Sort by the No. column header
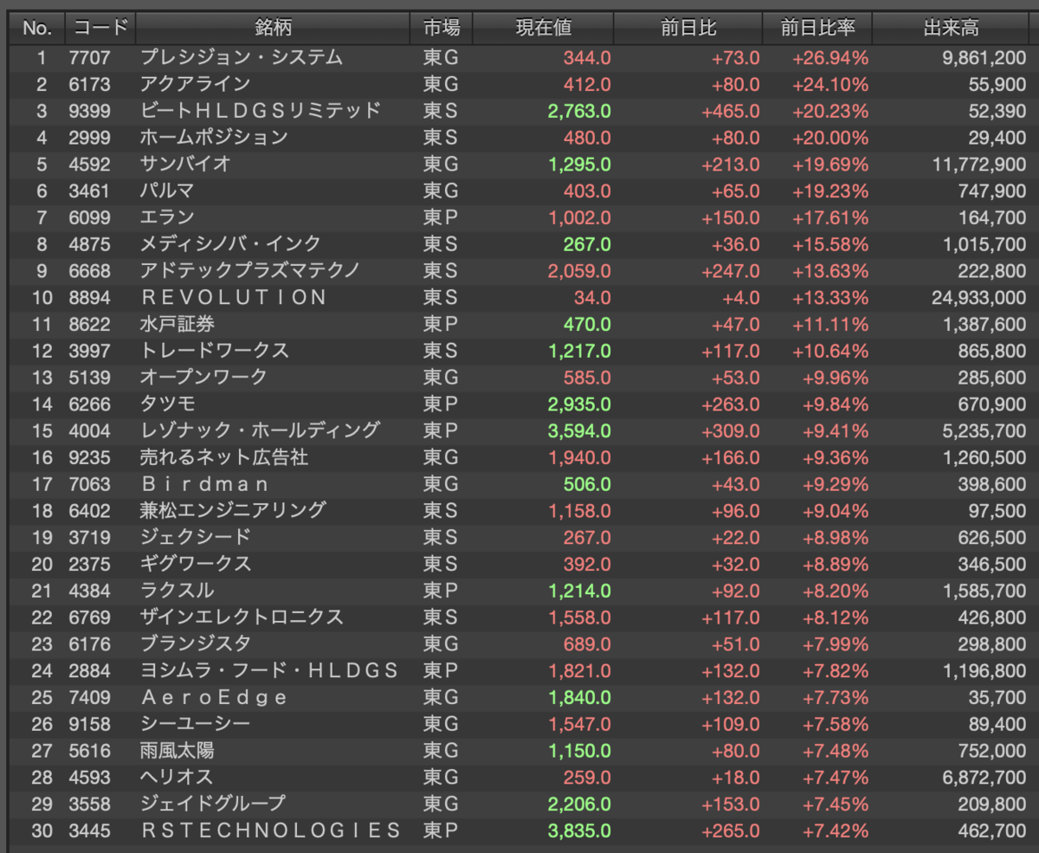Screen dimensions: 1039x853 [37, 29]
